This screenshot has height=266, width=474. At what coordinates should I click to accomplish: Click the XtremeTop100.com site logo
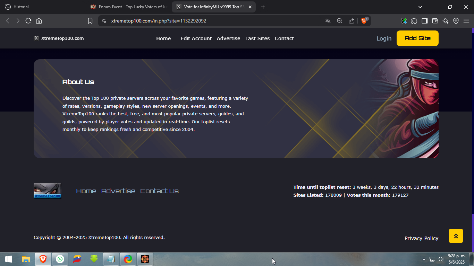(x=59, y=38)
